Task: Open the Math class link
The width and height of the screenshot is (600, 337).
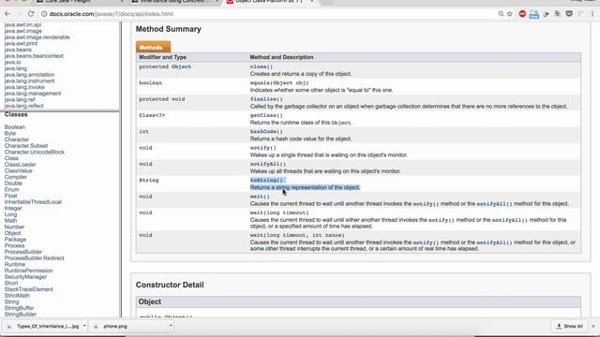Action: [10, 221]
